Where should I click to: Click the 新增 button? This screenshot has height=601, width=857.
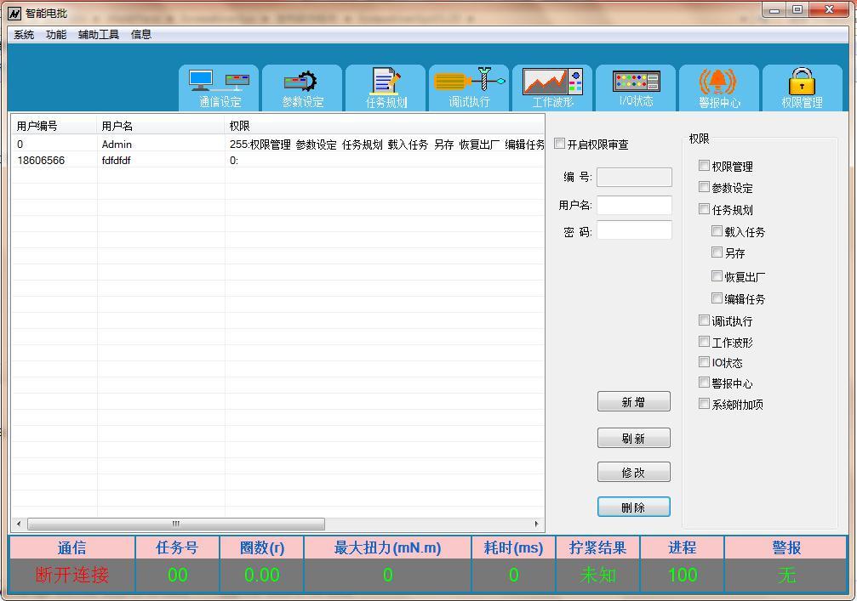[x=633, y=402]
